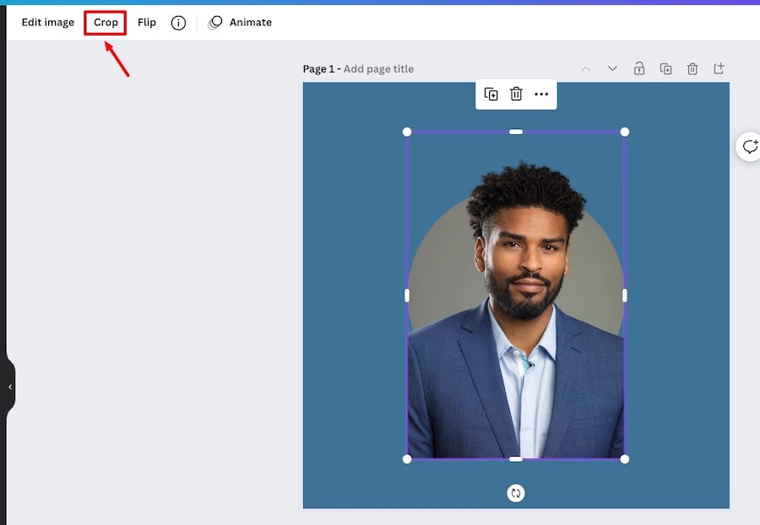
Task: Open more options in floating toolbar
Action: pos(541,94)
